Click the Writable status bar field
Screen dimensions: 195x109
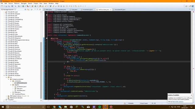131,103
